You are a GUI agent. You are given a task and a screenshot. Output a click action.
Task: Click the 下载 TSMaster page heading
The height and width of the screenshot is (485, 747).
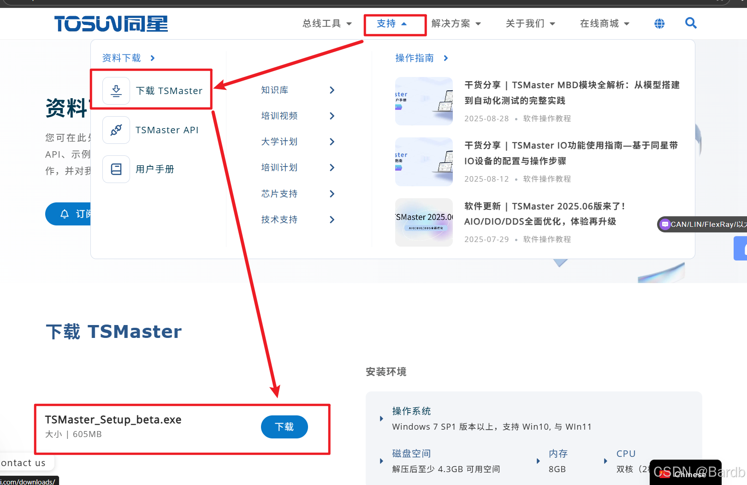click(x=114, y=331)
